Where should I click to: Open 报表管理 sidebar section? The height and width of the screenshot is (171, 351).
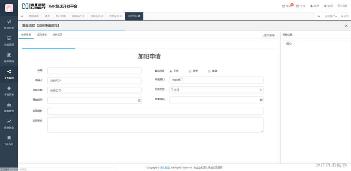[x=9, y=107]
